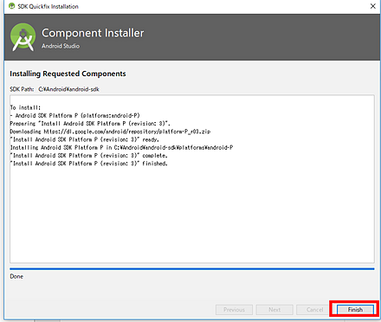
Task: Click the Done status text
Action: pyautogui.click(x=16, y=276)
